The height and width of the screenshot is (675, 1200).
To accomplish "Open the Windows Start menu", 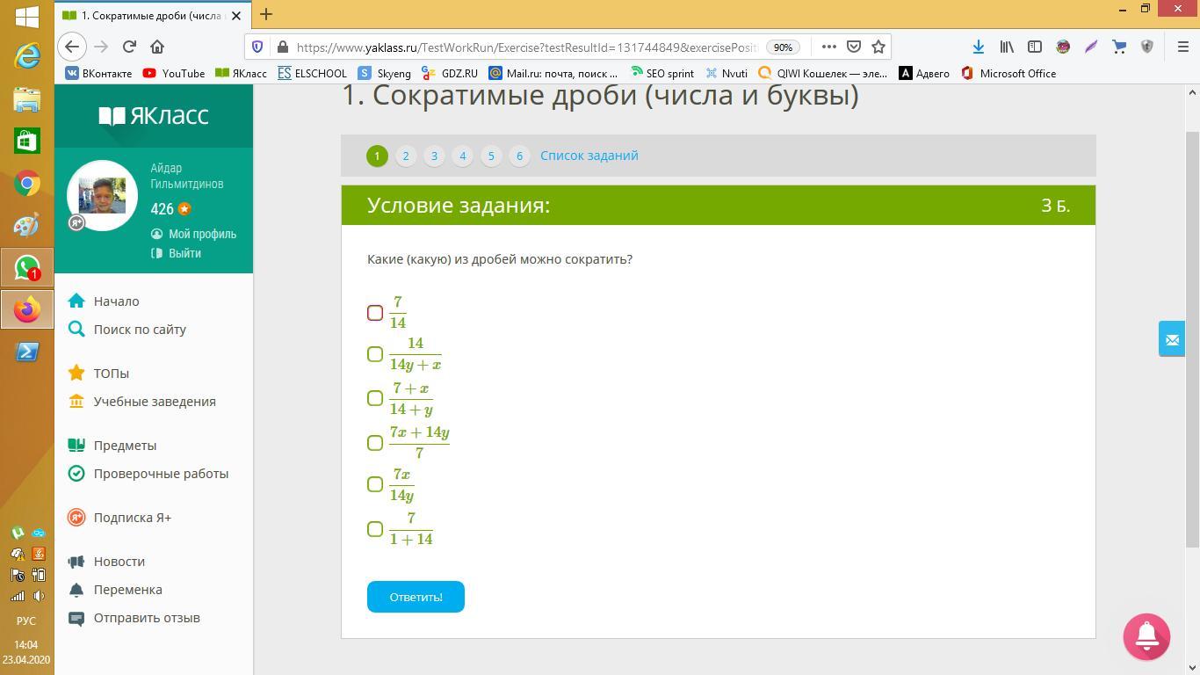I will [26, 16].
